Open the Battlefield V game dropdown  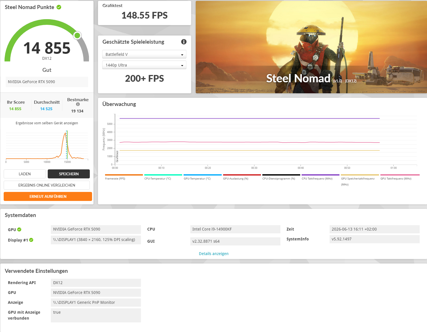tap(144, 54)
